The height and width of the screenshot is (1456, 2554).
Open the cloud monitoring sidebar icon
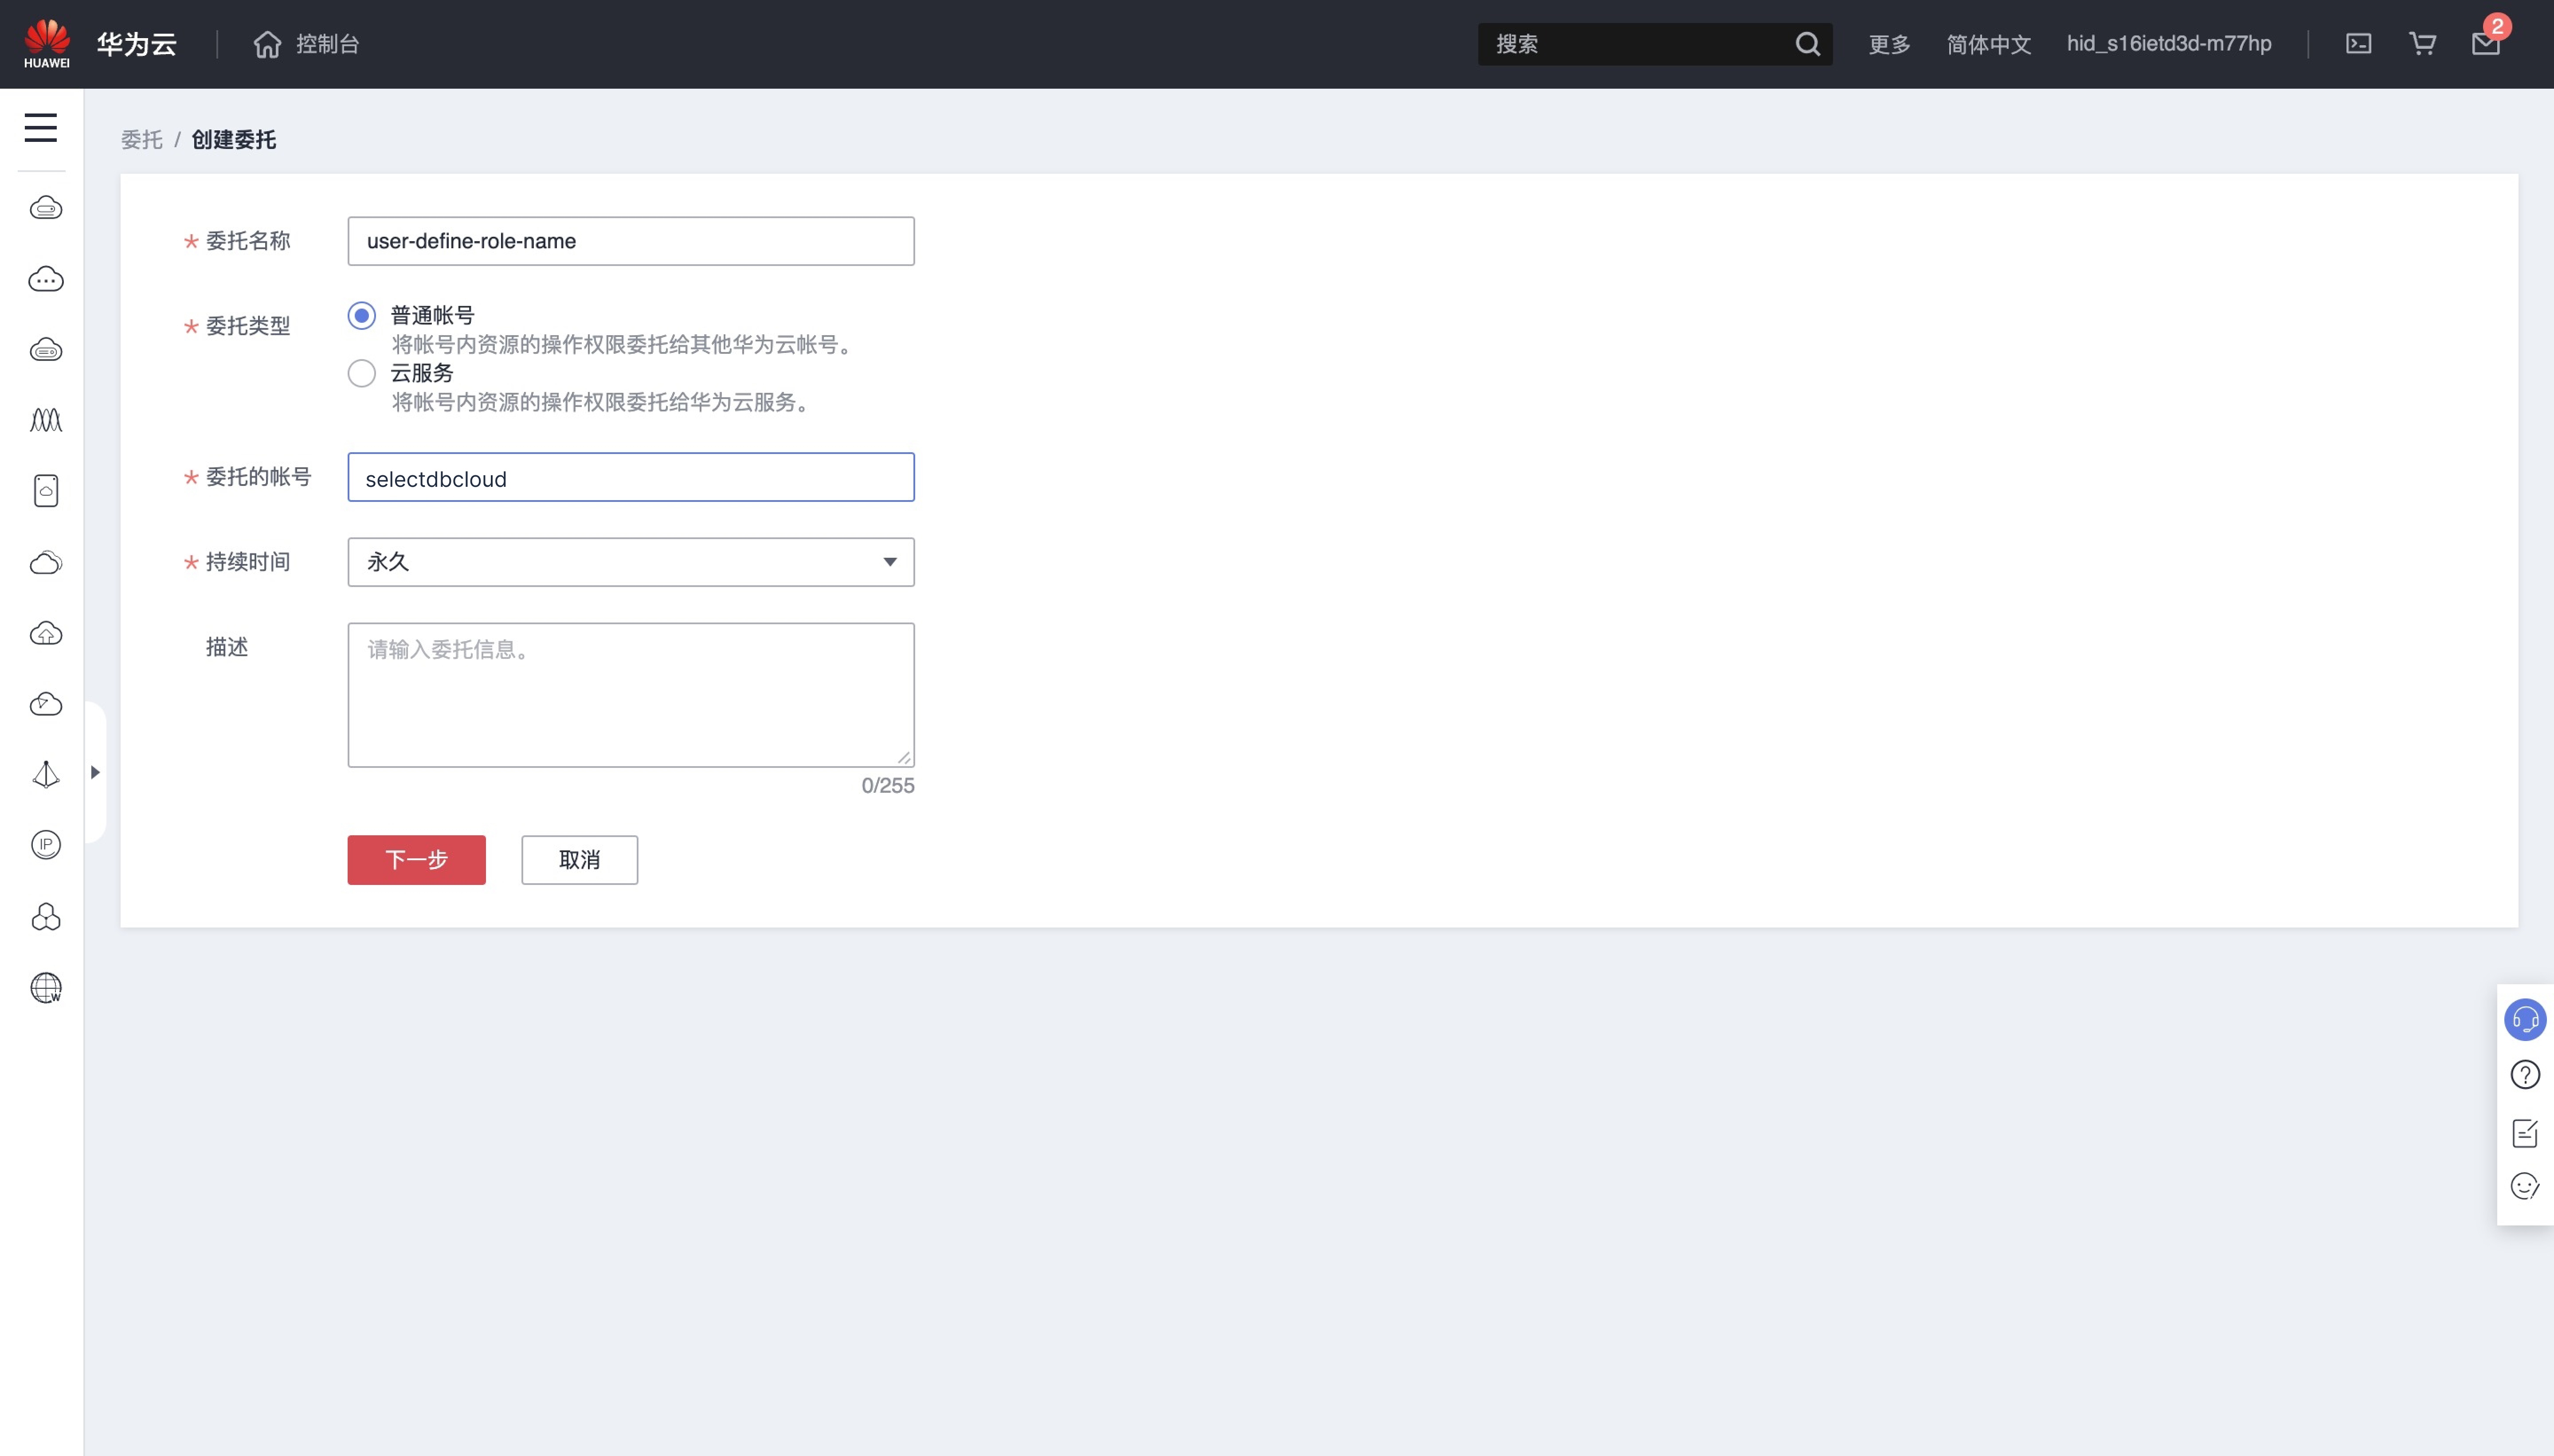pos(46,704)
